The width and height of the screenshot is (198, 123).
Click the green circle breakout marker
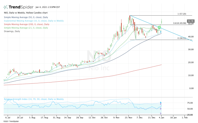159,28
